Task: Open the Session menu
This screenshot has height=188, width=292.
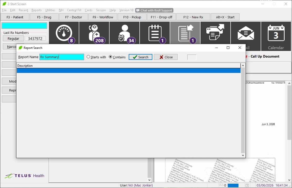Action: point(101,10)
